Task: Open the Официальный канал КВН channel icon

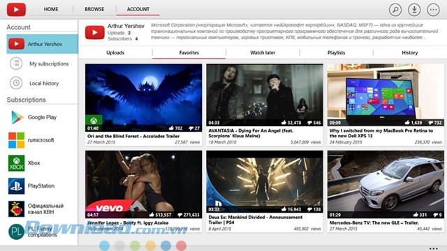Action: (x=17, y=209)
